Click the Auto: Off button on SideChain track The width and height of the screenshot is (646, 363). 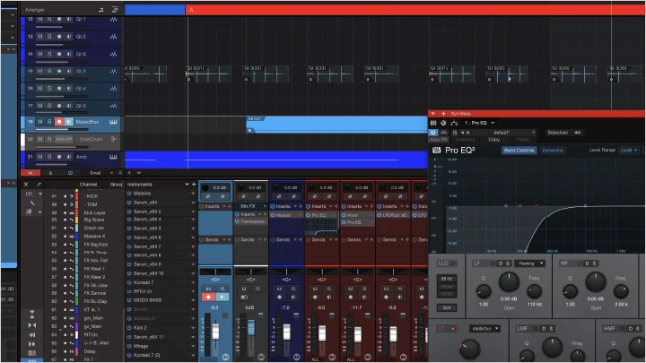(64, 139)
